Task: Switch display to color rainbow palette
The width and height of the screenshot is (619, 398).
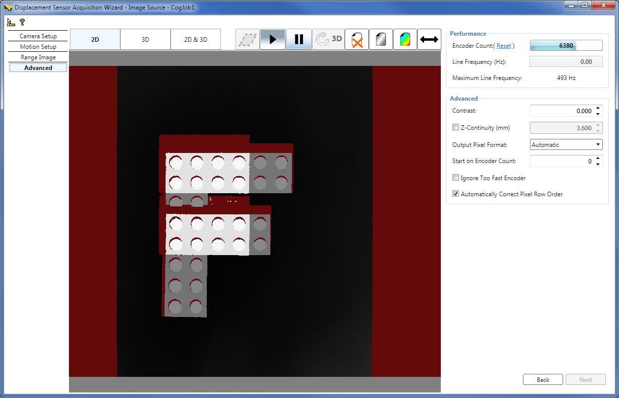Action: (405, 39)
